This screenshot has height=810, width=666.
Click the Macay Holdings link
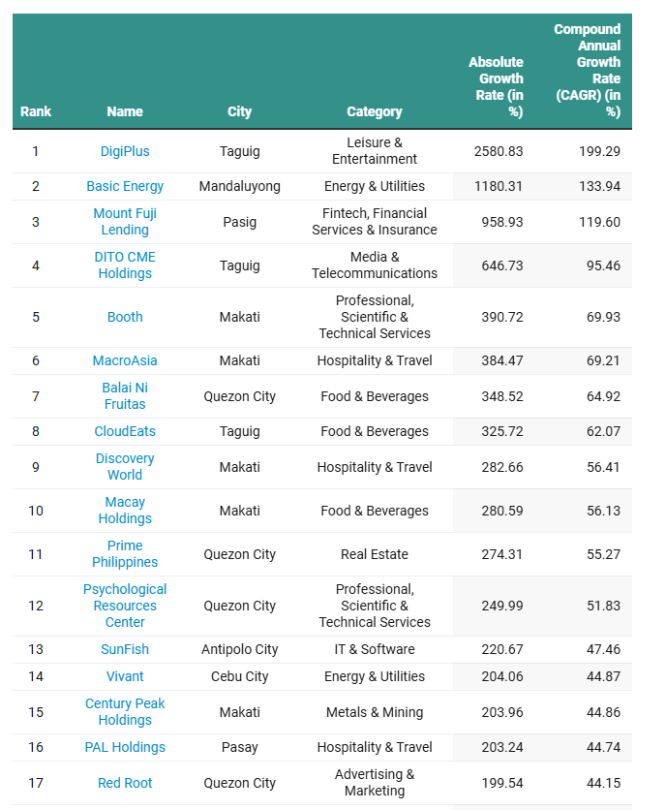pos(125,511)
